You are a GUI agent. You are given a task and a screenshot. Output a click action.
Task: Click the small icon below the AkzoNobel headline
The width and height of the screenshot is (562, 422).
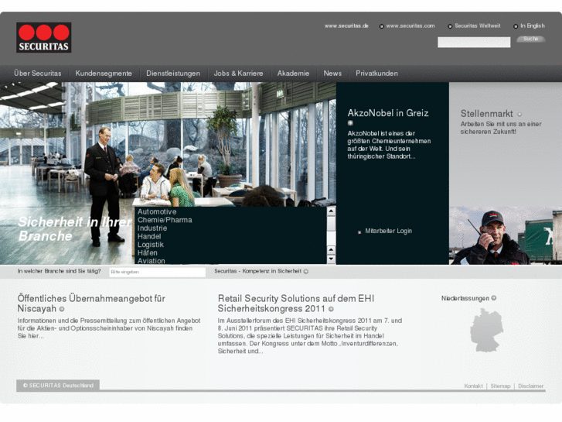[350, 123]
